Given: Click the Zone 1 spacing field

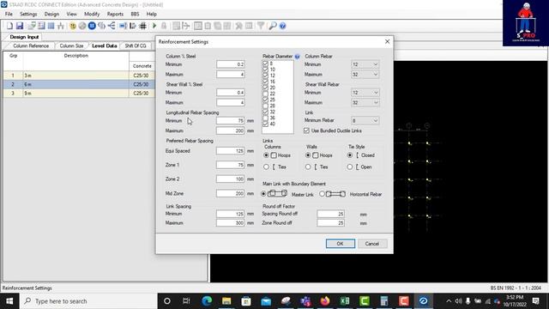Looking at the screenshot, I should (x=231, y=165).
